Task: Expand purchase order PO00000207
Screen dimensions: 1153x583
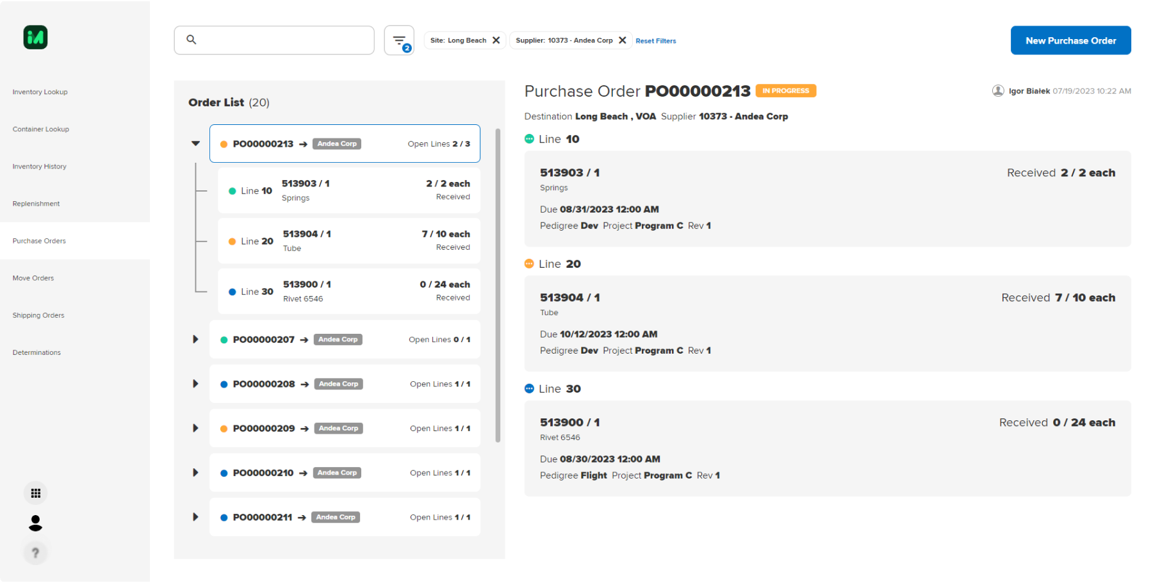Action: pos(196,340)
